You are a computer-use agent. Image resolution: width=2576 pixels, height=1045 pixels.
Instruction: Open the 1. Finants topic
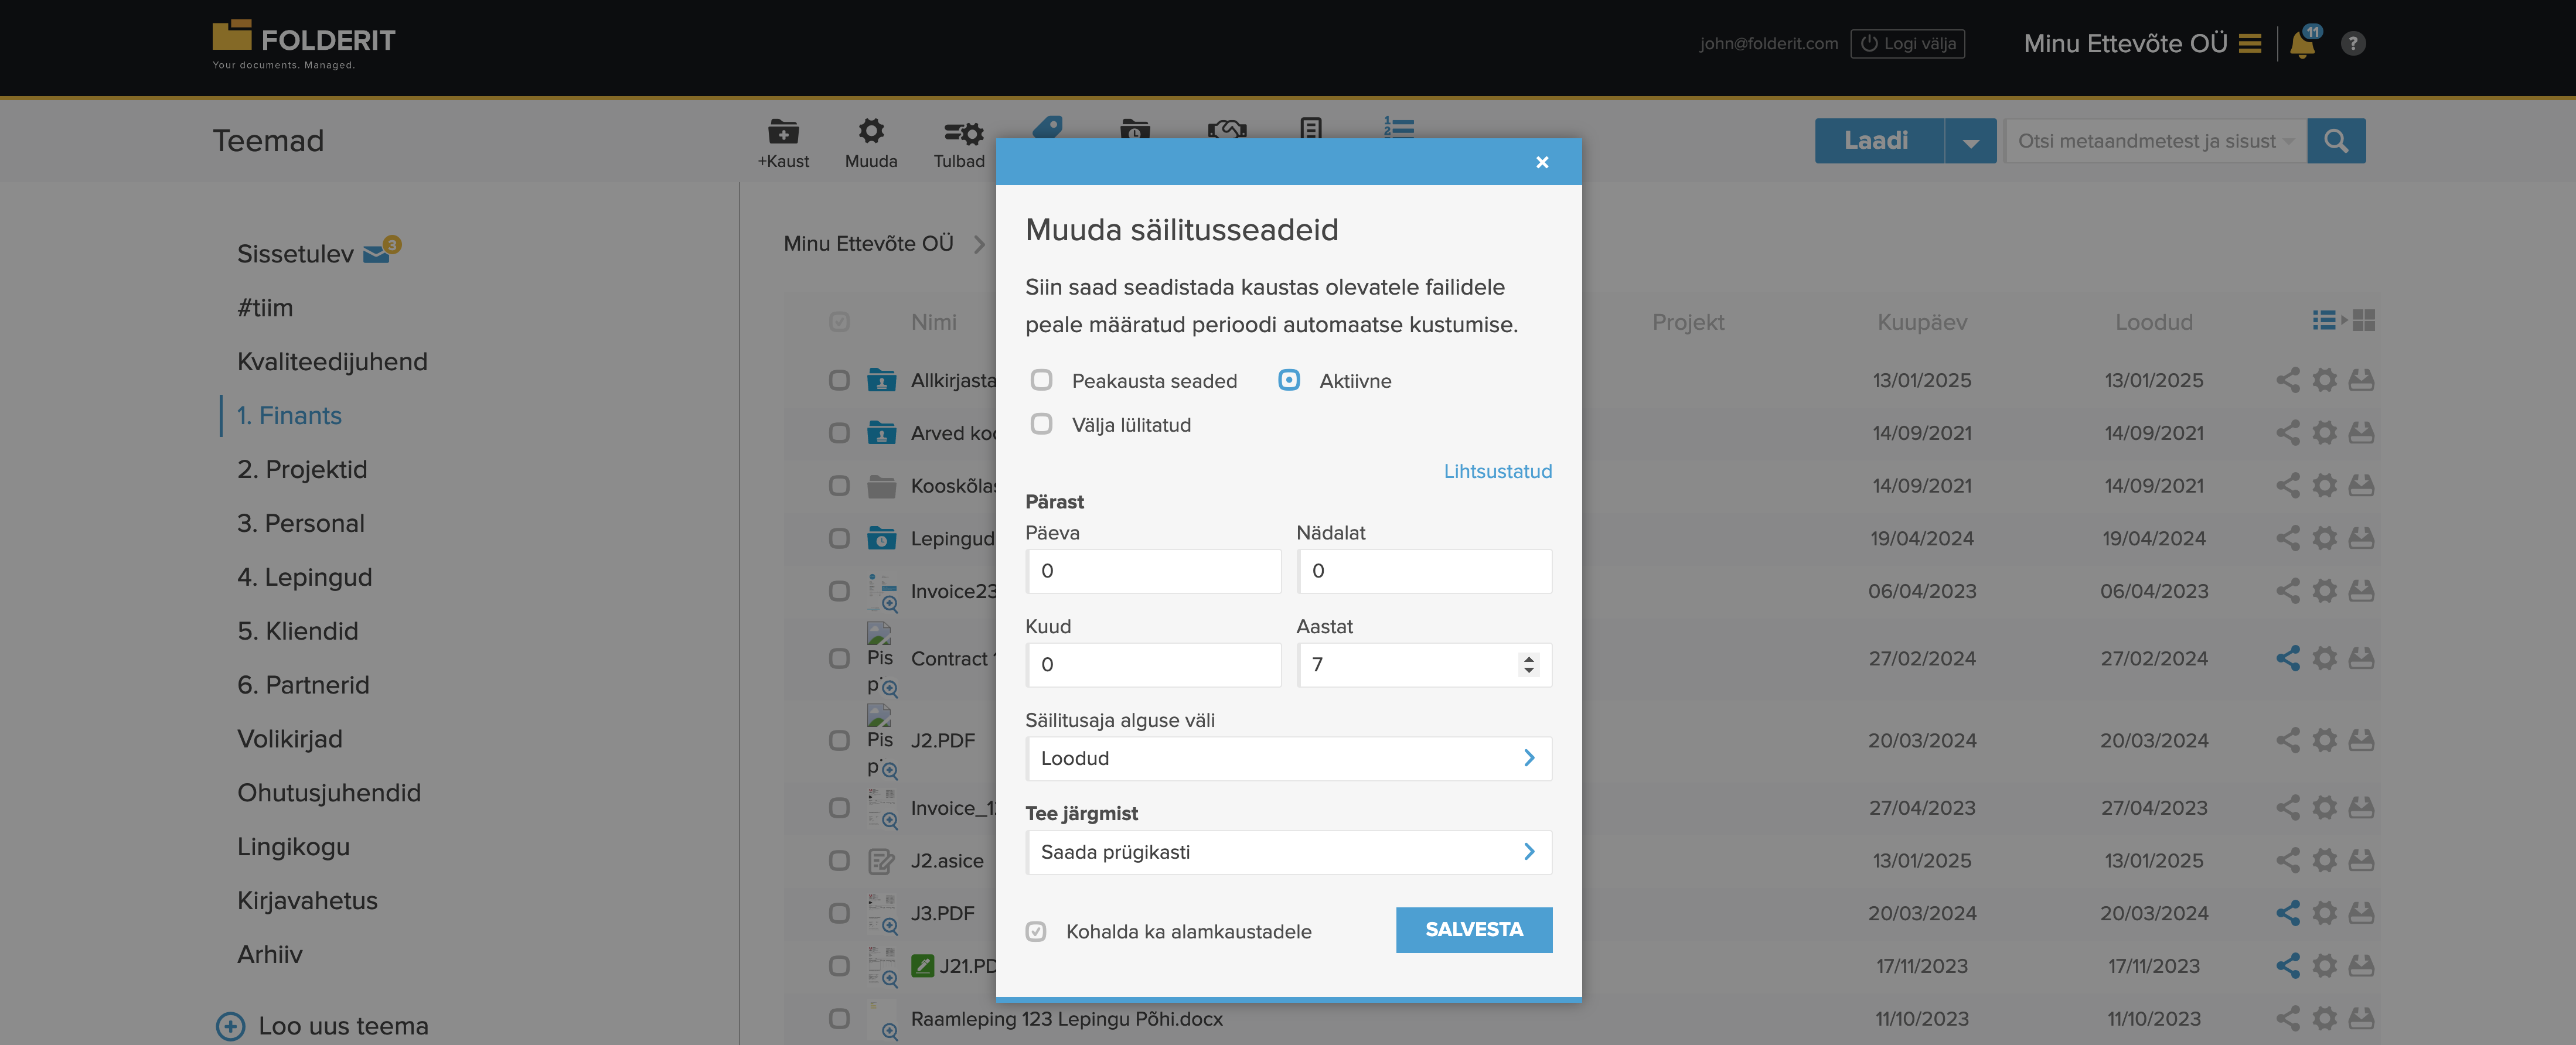tap(289, 416)
